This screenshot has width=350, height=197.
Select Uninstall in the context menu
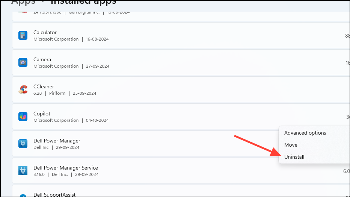point(294,157)
